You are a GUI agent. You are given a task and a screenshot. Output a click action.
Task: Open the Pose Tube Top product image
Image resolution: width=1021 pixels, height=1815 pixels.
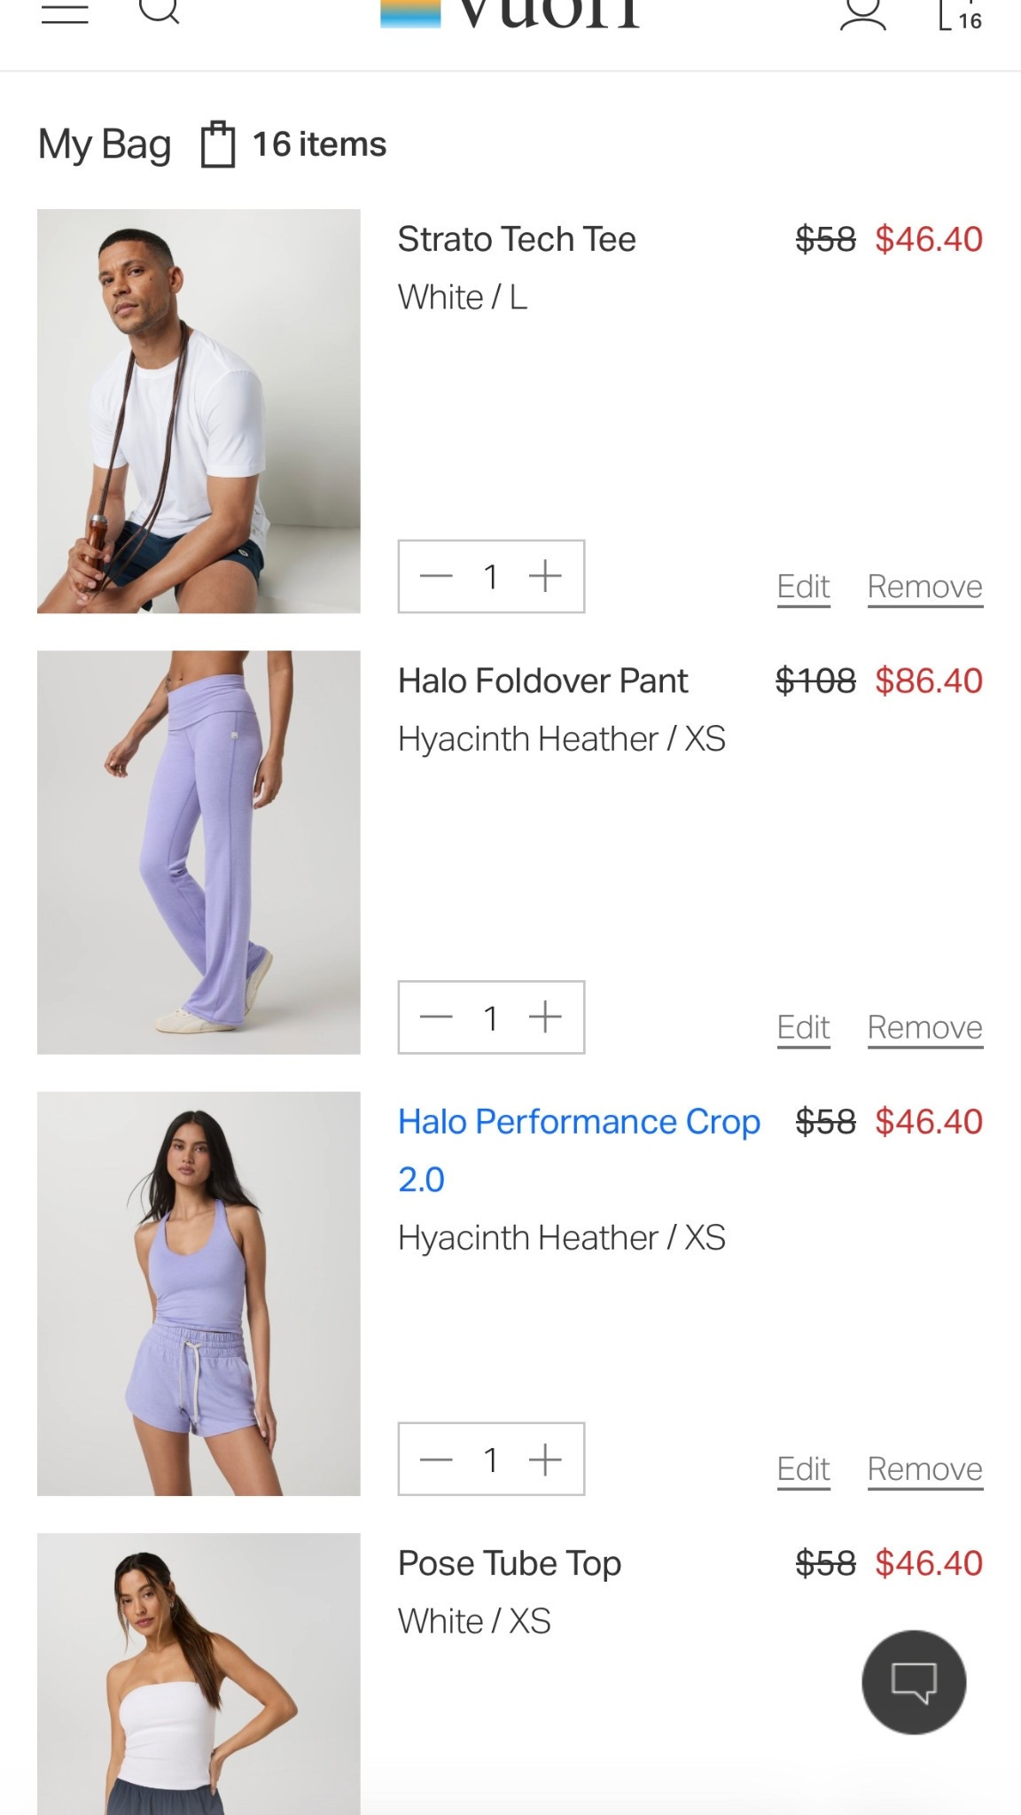click(x=199, y=1674)
